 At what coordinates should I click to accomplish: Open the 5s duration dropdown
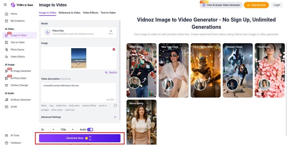click(48, 130)
